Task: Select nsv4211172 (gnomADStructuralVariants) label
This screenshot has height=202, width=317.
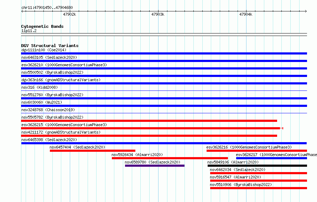Action: (x=61, y=132)
